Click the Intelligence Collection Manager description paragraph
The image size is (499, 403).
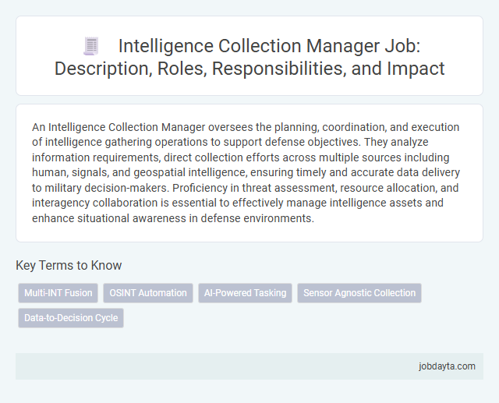coord(246,172)
